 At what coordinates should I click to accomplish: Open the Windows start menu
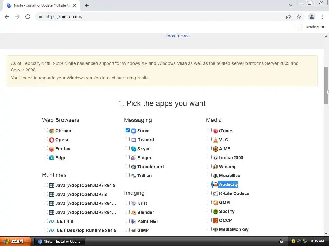(15, 242)
